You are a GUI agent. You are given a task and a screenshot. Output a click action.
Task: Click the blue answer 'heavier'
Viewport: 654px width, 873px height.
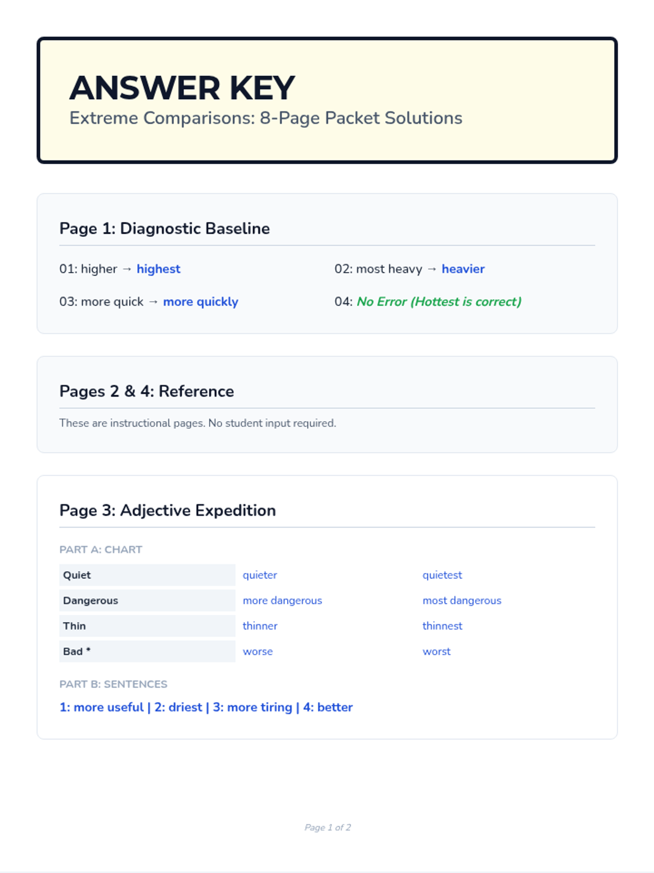click(x=463, y=269)
